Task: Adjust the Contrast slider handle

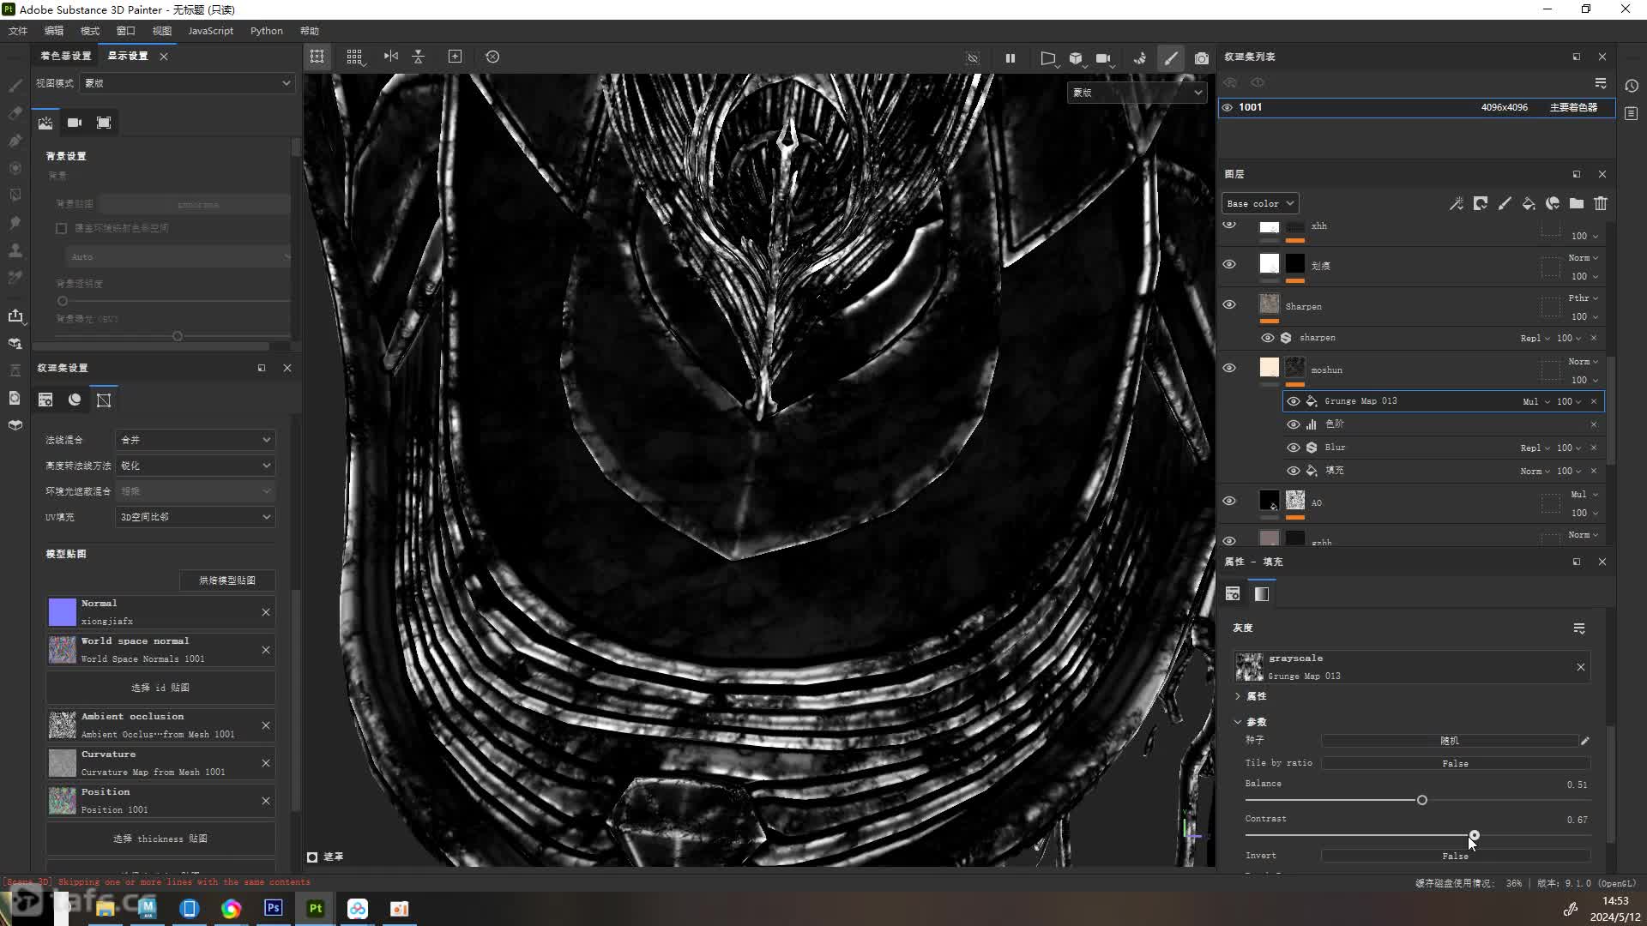Action: coord(1475,835)
